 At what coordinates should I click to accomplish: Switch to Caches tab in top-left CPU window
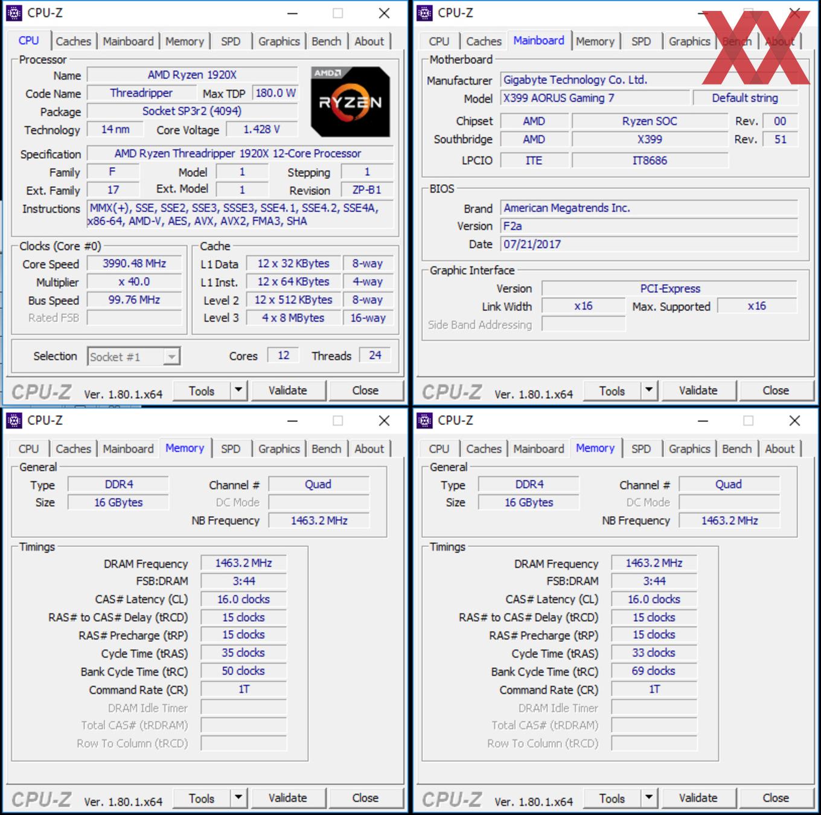(73, 41)
